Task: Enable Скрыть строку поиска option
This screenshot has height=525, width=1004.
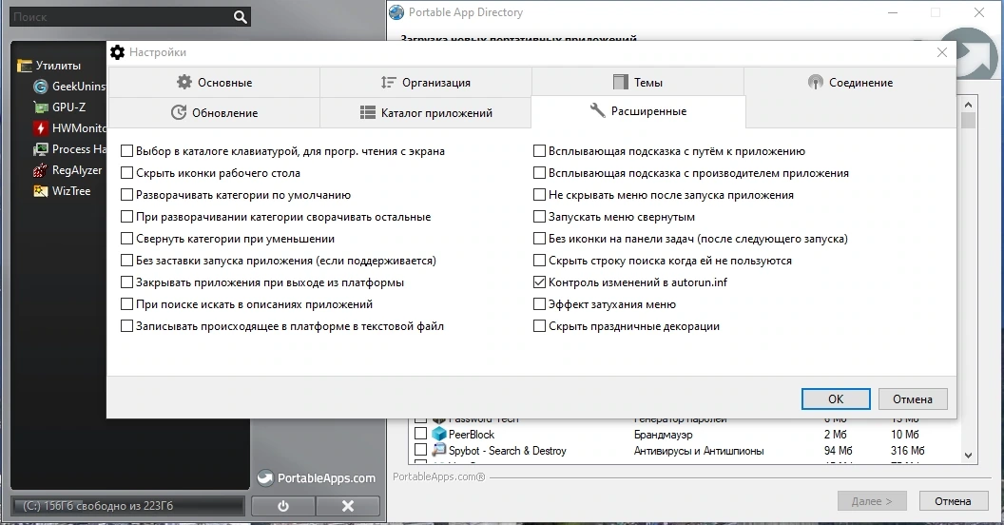Action: (x=539, y=261)
